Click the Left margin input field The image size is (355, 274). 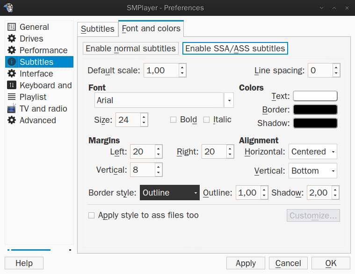[143, 152]
